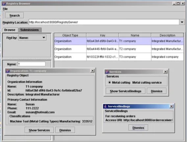Select the Metal cutting radio button

[109, 82]
